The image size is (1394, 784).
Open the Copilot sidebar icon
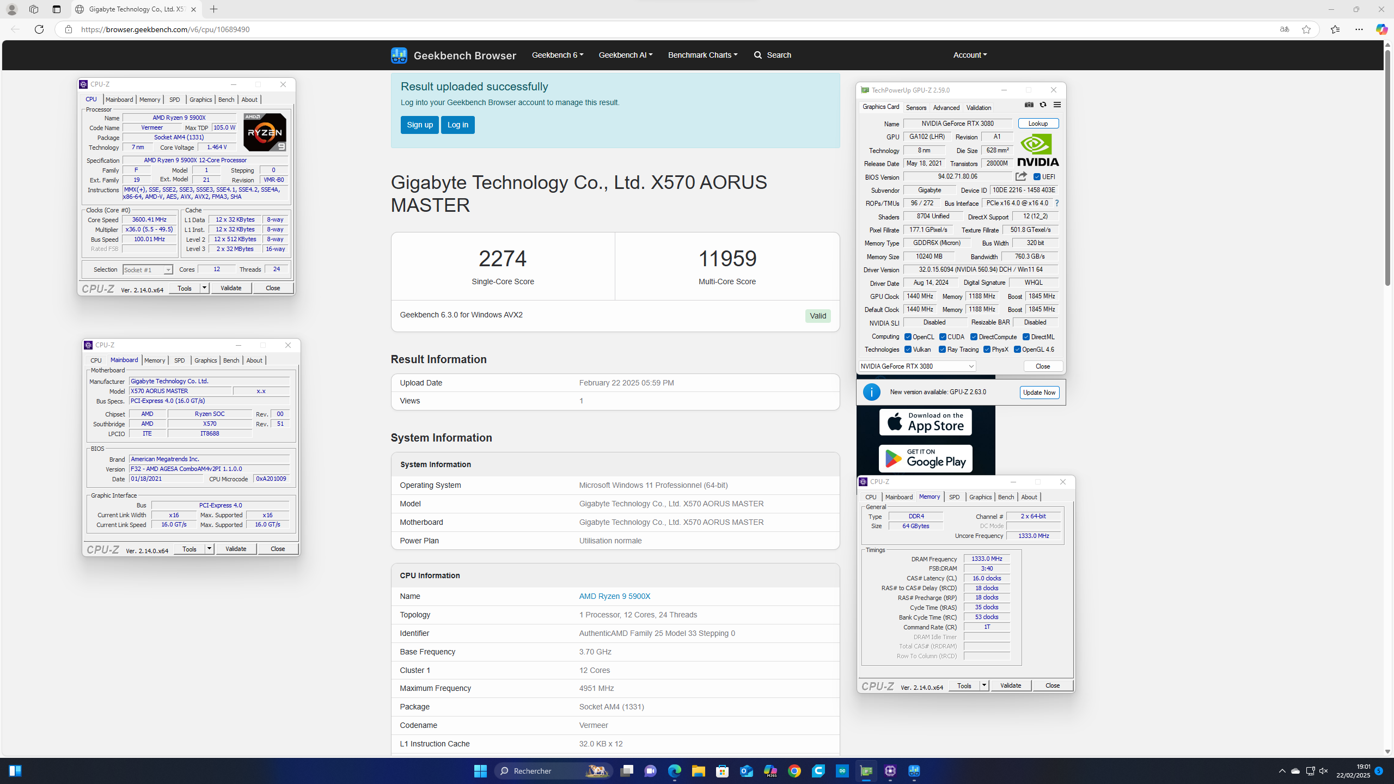tap(1381, 29)
